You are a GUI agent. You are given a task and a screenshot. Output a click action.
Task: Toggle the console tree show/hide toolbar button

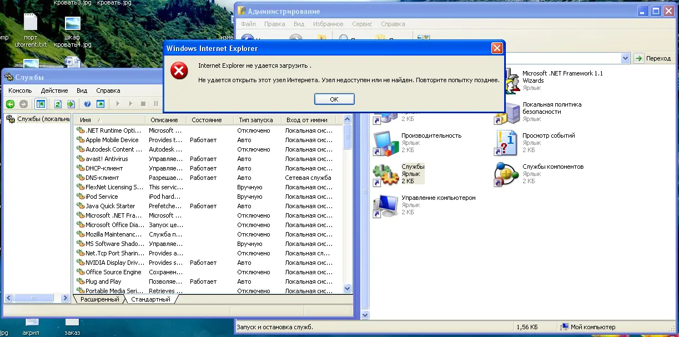click(x=41, y=104)
